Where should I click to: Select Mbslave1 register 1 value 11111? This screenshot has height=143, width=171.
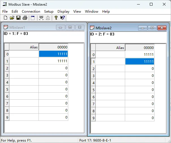click(x=53, y=61)
